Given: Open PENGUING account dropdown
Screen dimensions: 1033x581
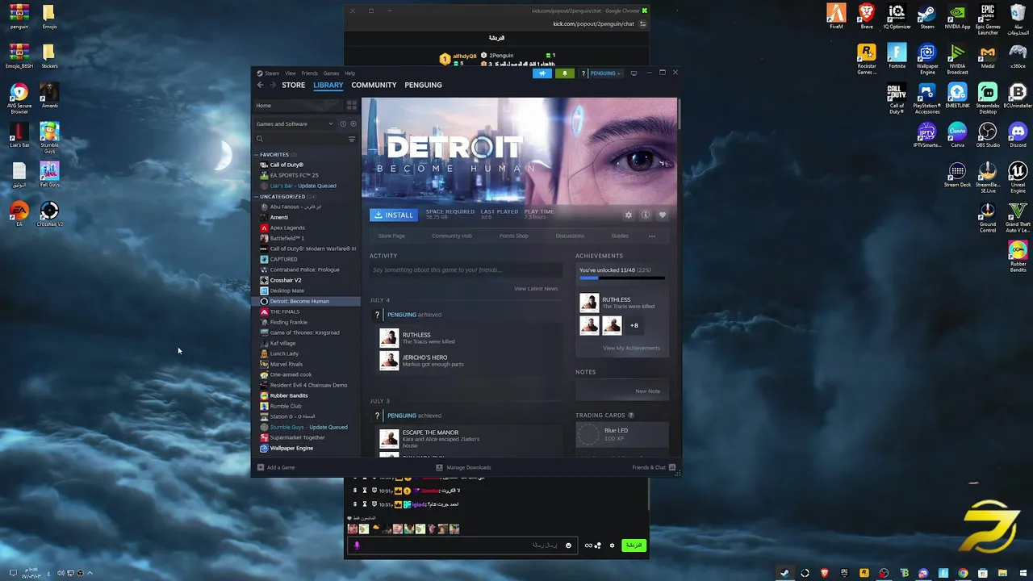Looking at the screenshot, I should (604, 73).
